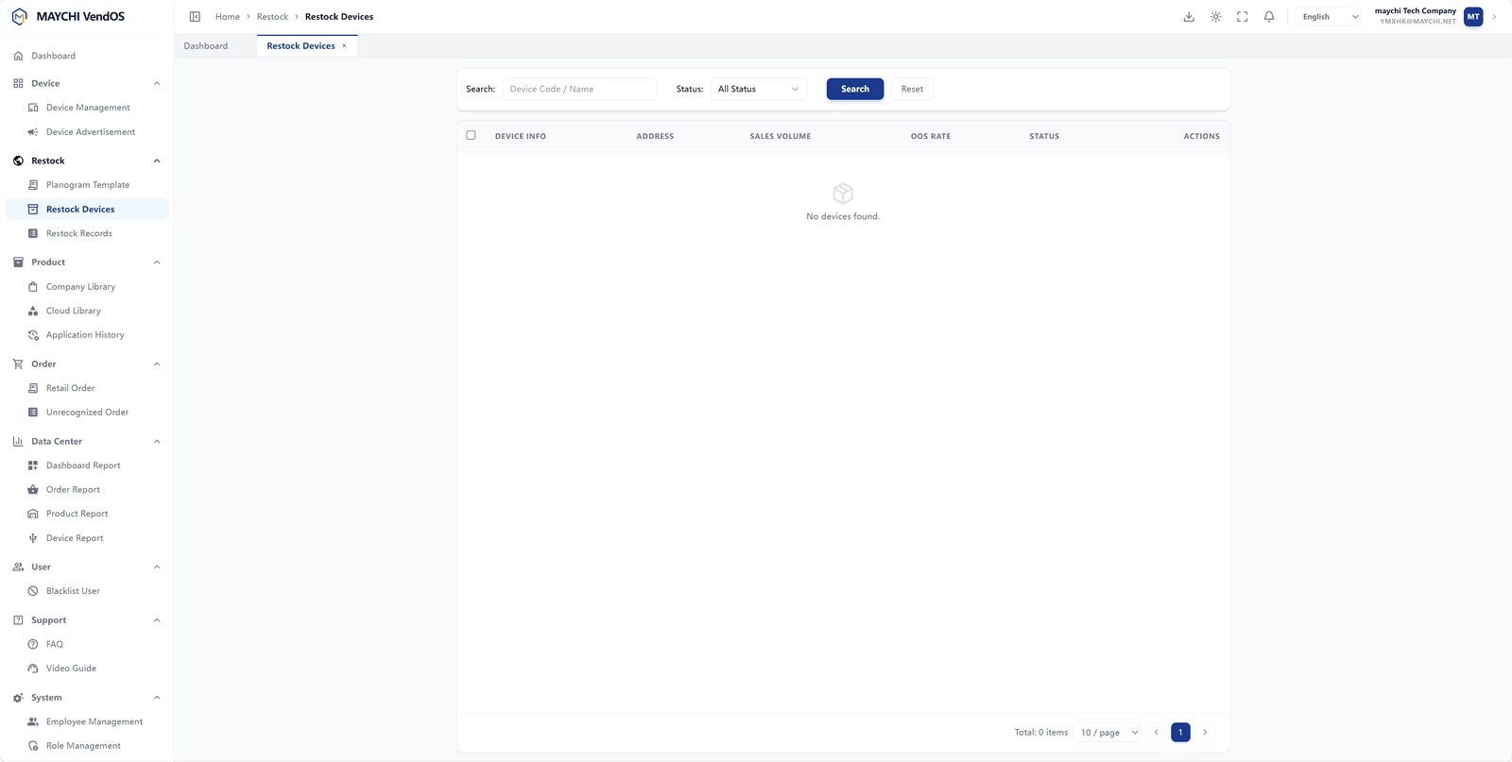Click the Dashboard Report icon
Viewport: 1512px width, 762px height.
pyautogui.click(x=33, y=466)
